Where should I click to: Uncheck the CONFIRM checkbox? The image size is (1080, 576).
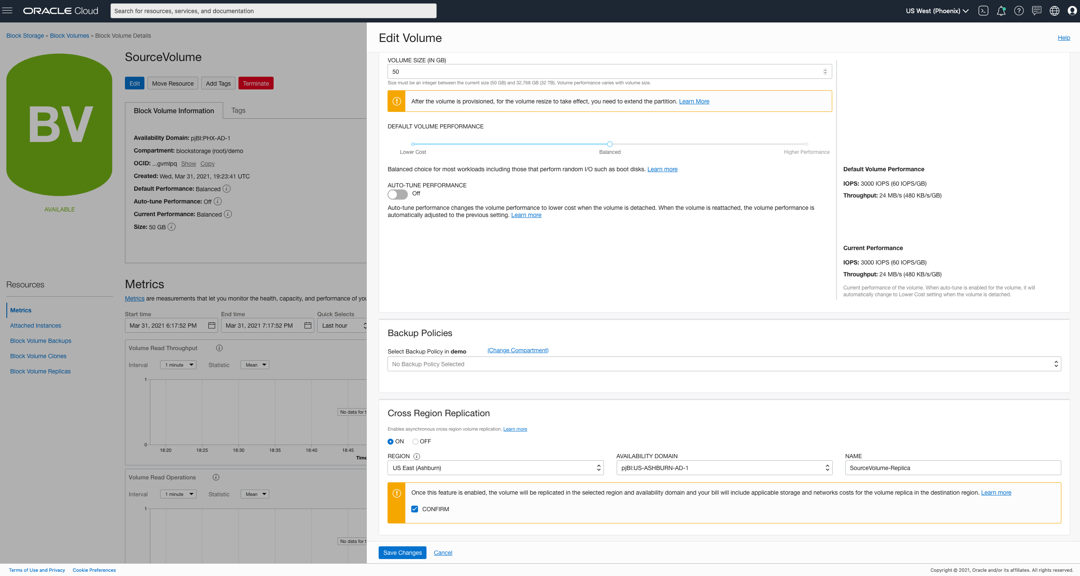(x=415, y=509)
